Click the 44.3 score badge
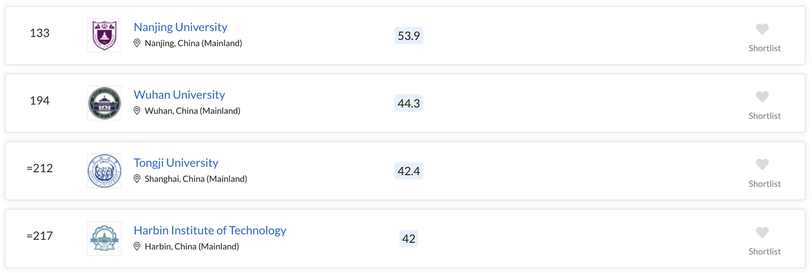Screen dimensions: 812x273 click(x=409, y=103)
